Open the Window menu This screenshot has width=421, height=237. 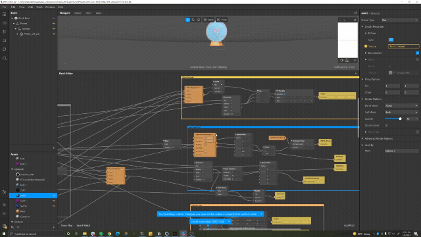point(50,7)
